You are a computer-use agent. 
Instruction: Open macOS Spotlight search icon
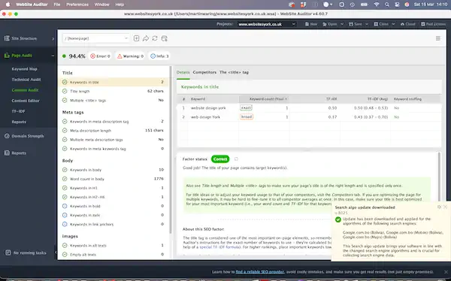click(x=387, y=5)
